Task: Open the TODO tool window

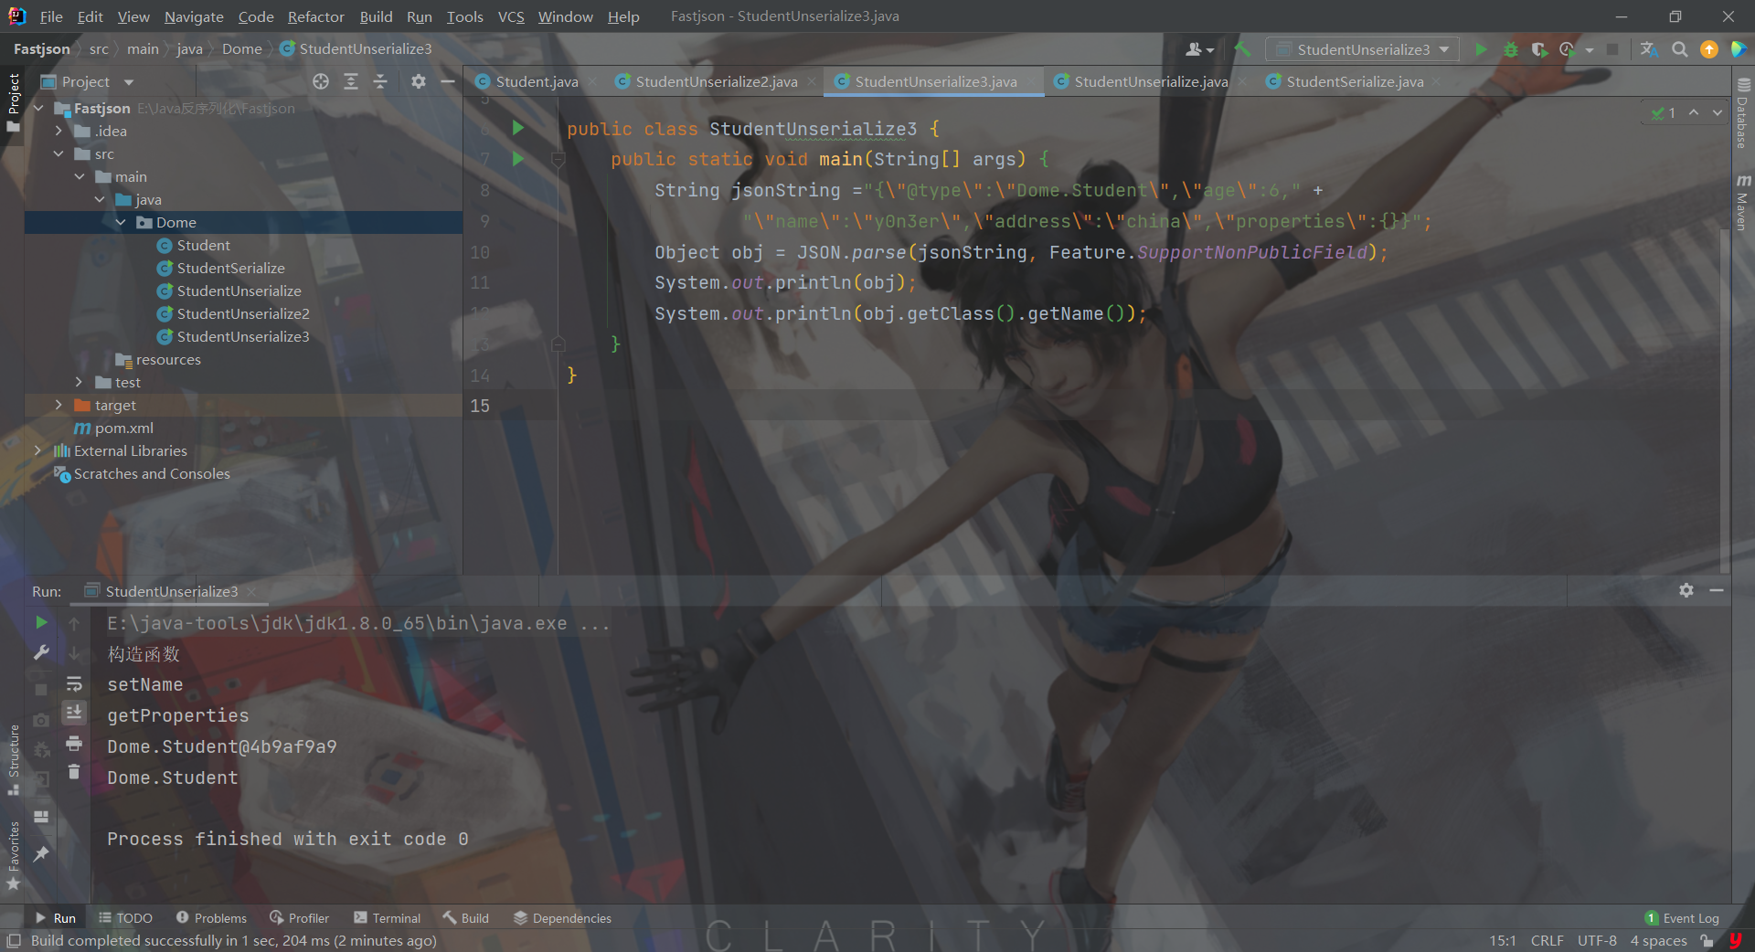Action: 125,918
